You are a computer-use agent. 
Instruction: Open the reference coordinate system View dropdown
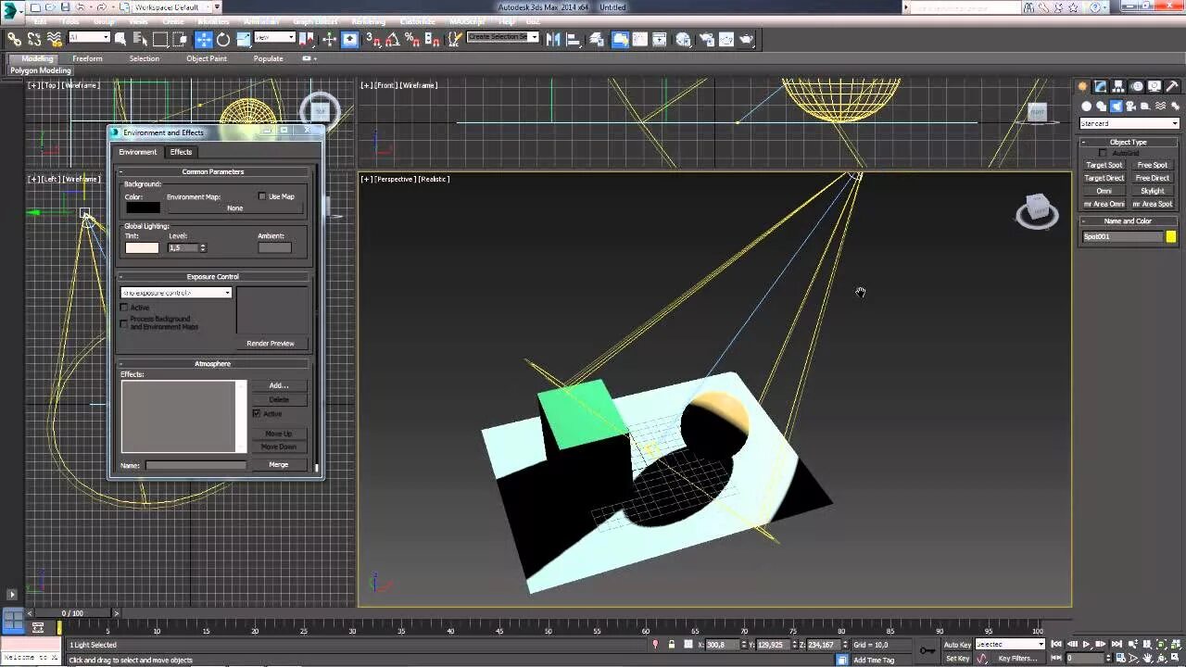click(275, 38)
